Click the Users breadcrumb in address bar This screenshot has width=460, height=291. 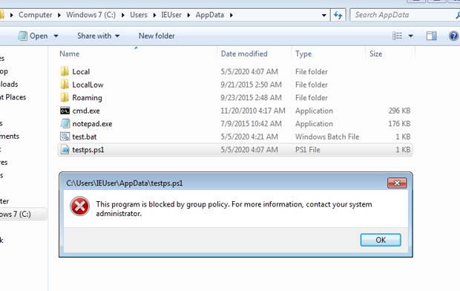(x=139, y=15)
